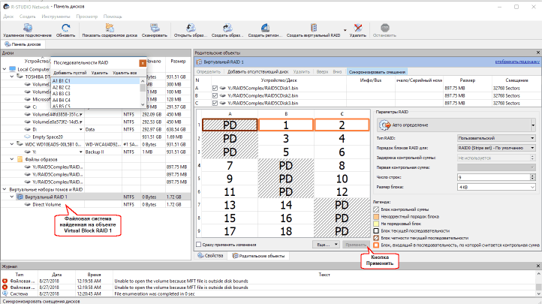Image resolution: width=542 pixels, height=304 pixels.
Task: Open the 'Еще...' dropdown button
Action: pyautogui.click(x=326, y=245)
